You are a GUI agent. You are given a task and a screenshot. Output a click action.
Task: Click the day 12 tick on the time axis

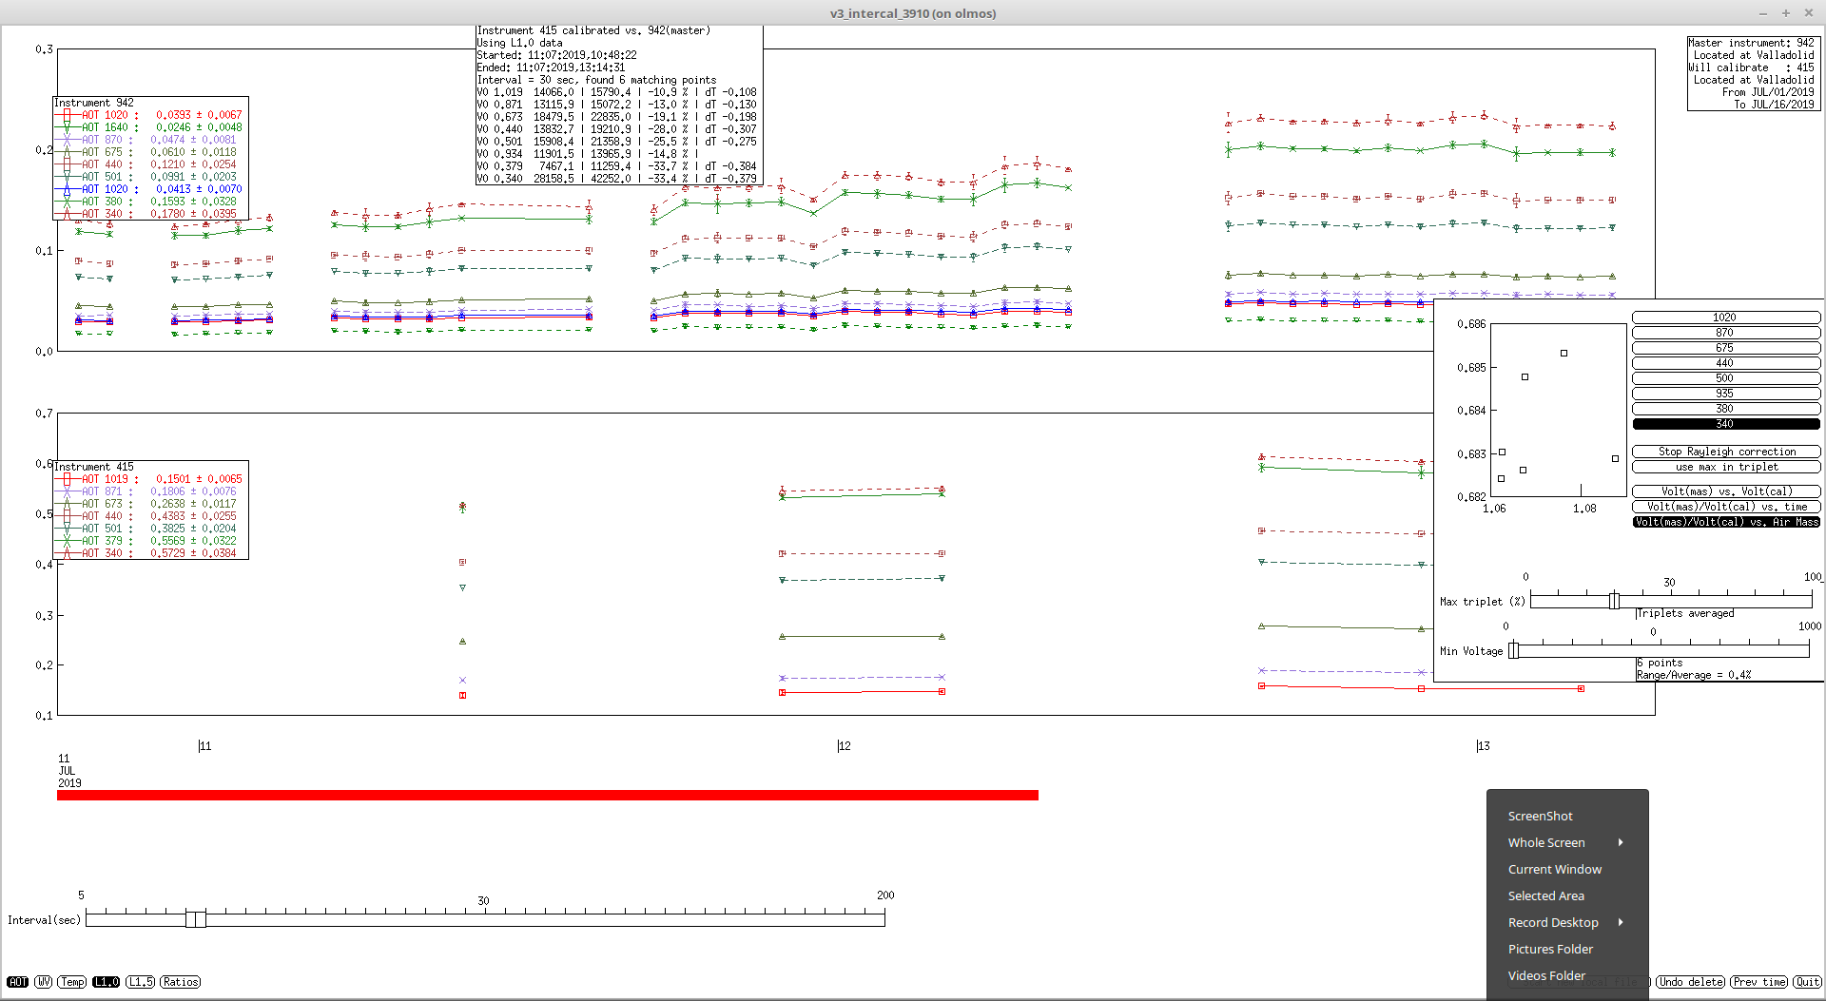click(844, 746)
